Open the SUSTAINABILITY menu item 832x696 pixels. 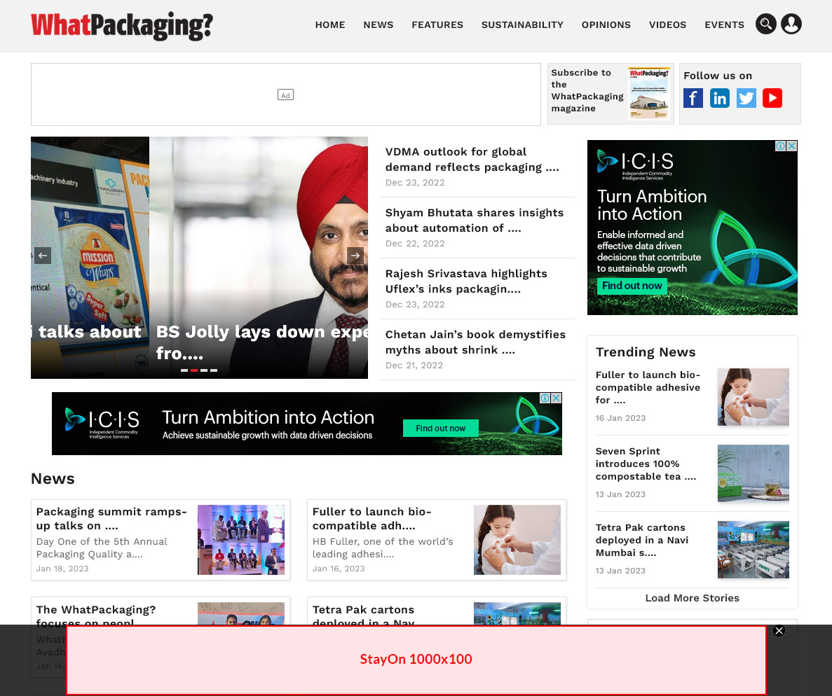pos(522,25)
